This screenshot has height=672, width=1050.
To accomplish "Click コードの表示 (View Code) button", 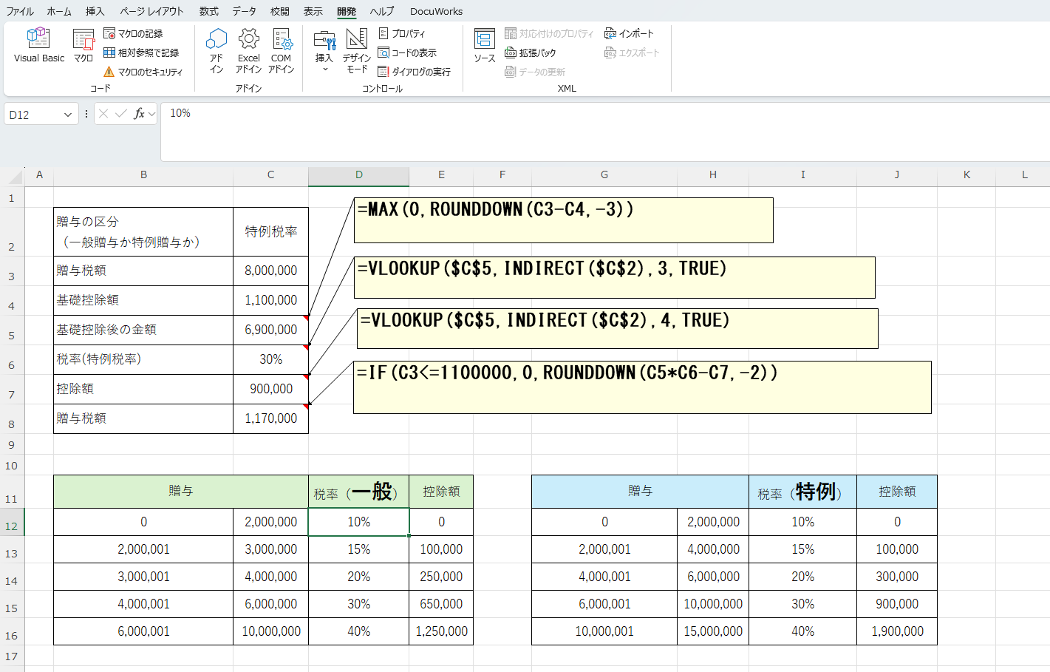I will click(407, 52).
